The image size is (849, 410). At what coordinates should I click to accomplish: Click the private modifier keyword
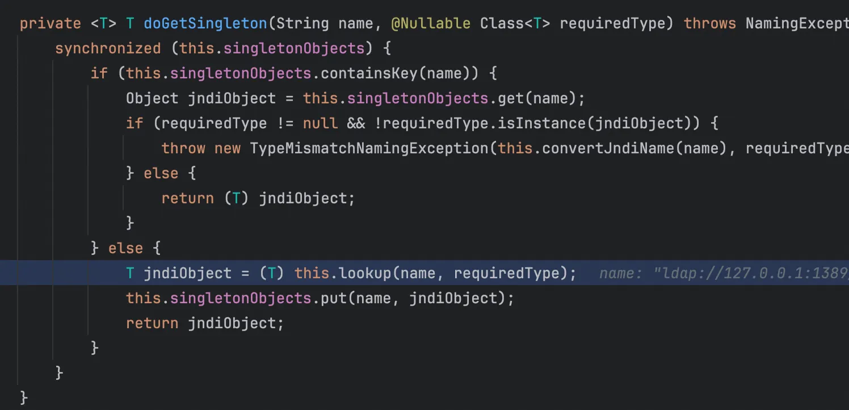(x=51, y=23)
